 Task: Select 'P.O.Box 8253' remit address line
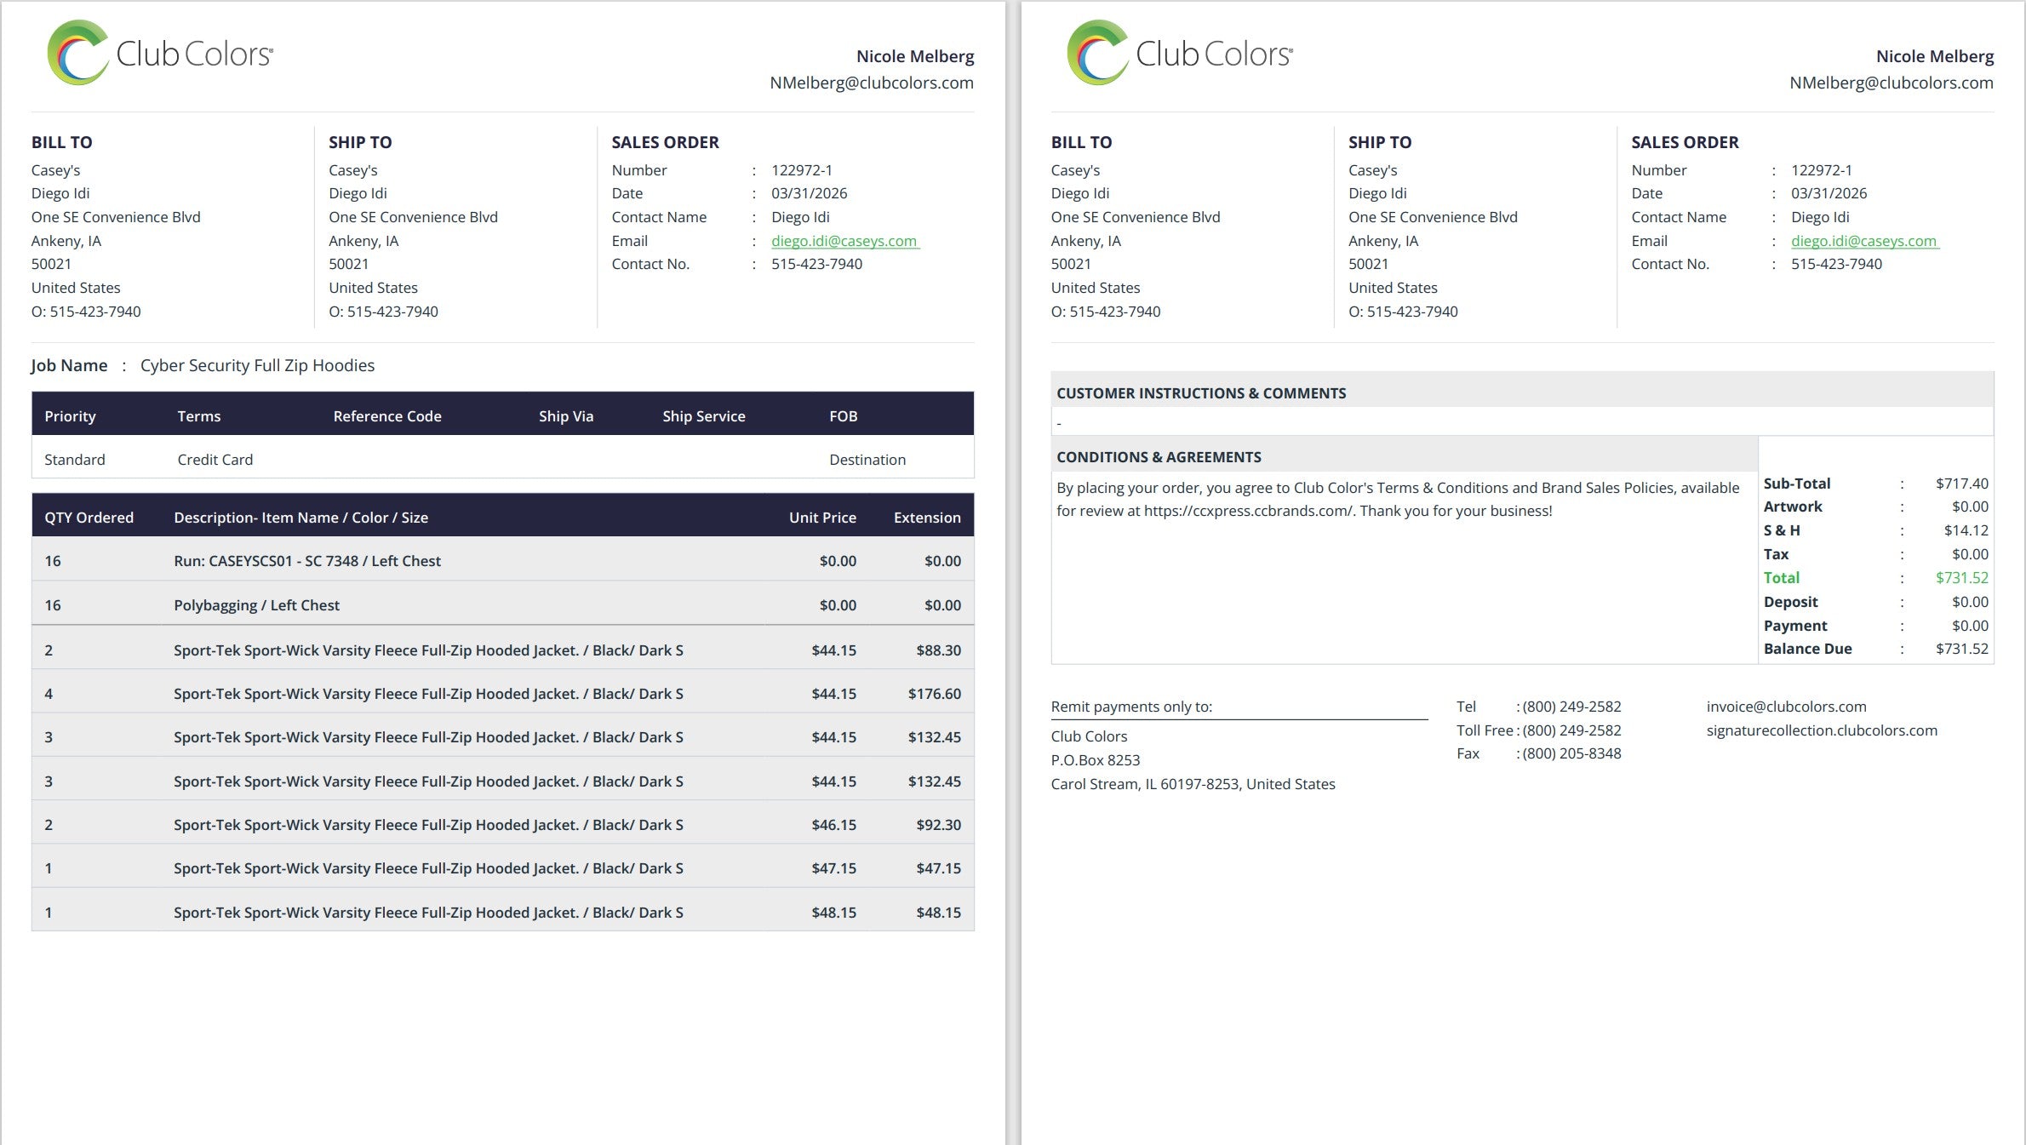[1096, 760]
